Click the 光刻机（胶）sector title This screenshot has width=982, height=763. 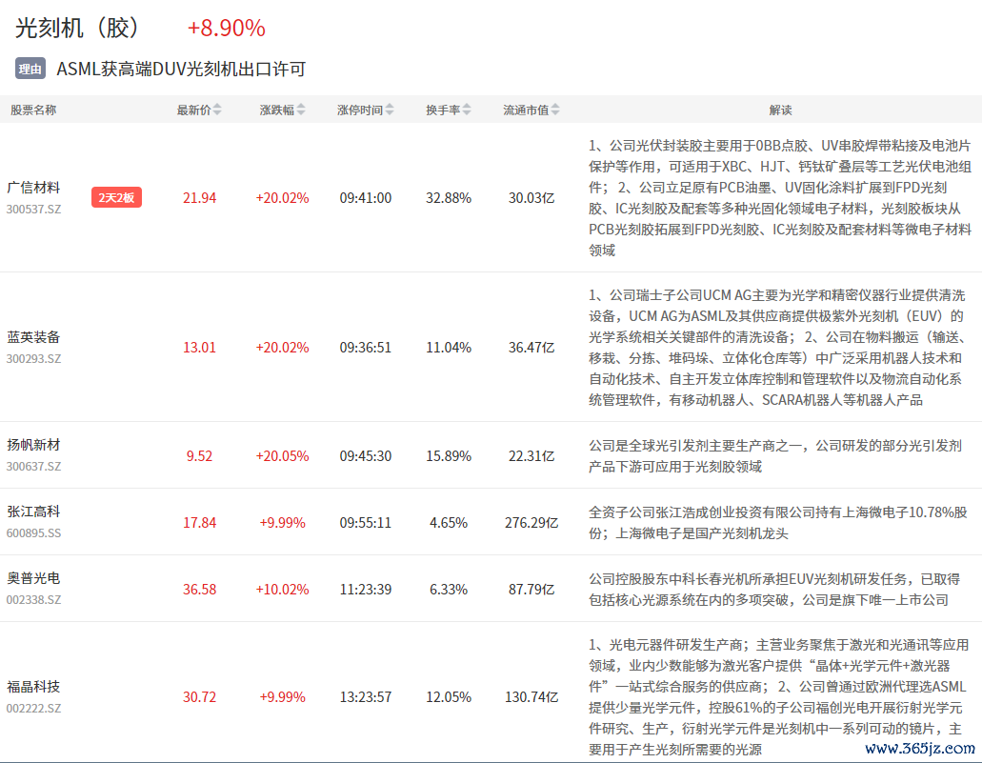click(x=79, y=29)
